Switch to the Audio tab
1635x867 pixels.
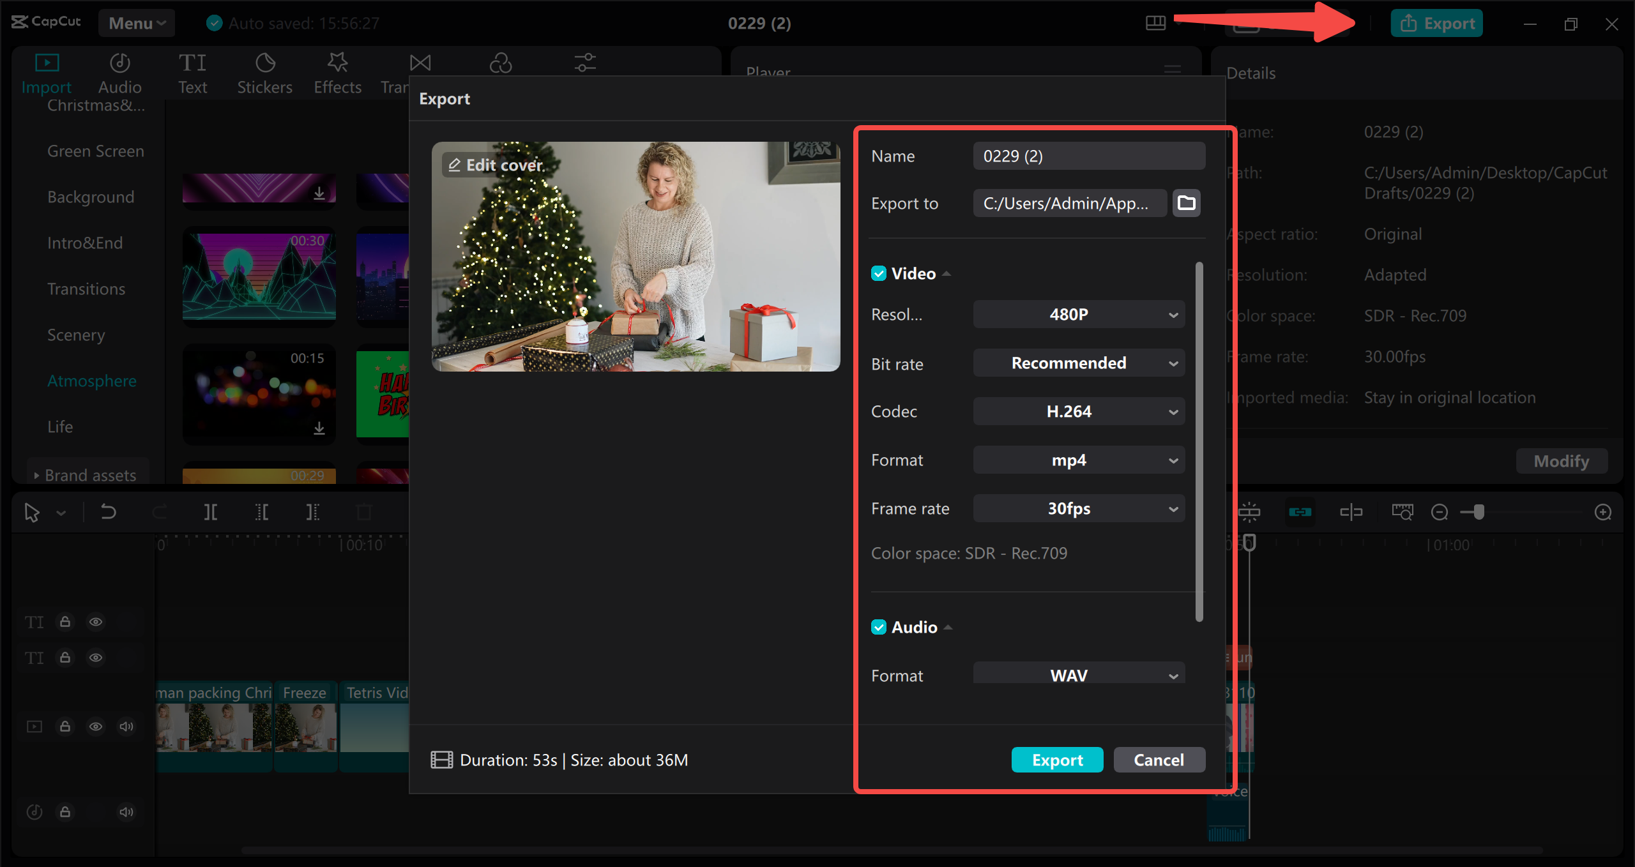coord(119,73)
